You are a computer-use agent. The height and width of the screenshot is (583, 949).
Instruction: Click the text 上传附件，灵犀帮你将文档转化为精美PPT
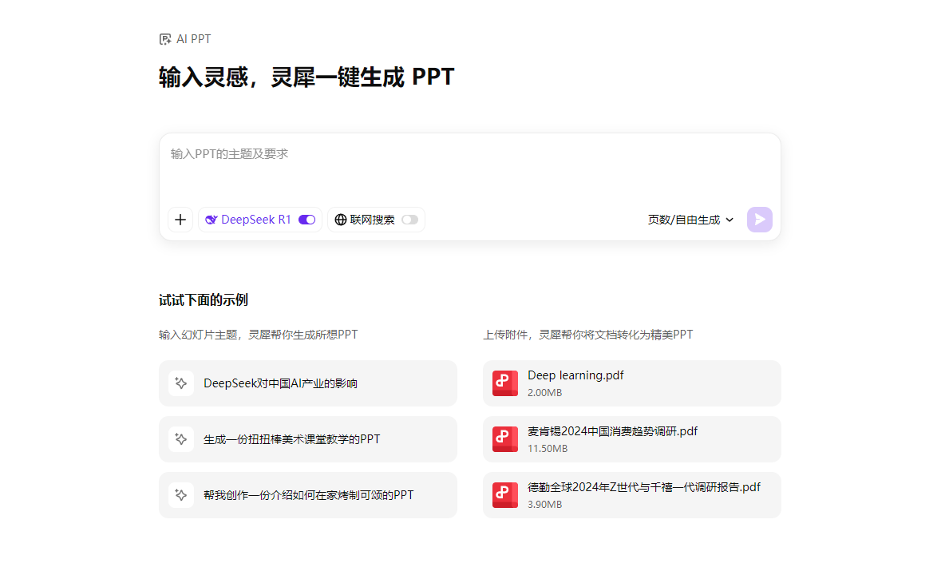587,335
